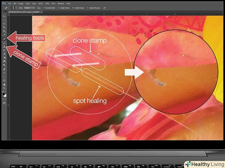Select the Lasso tool
This screenshot has height=168, width=225.
[x=4, y=24]
